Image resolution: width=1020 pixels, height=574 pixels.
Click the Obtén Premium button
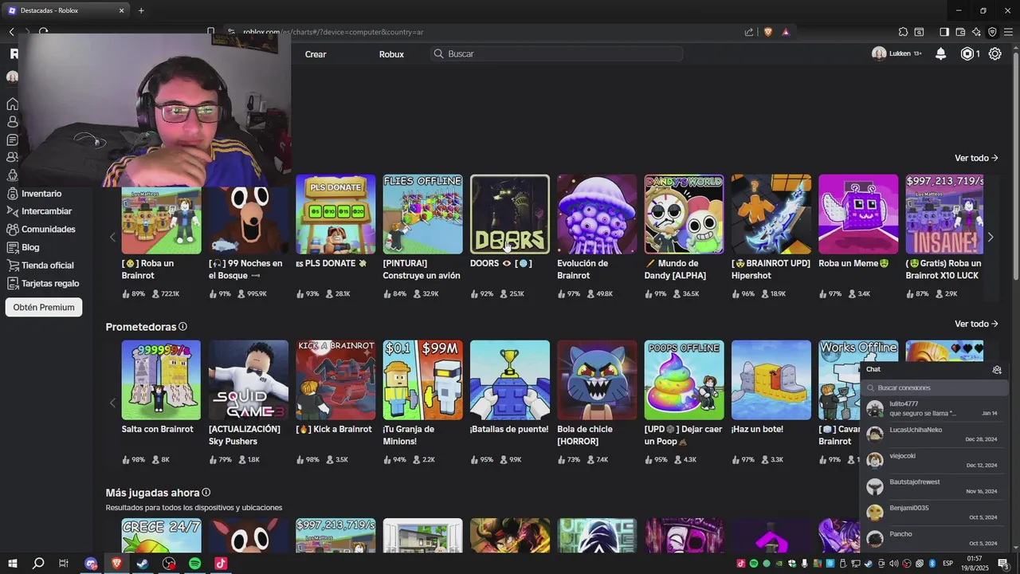(x=44, y=307)
